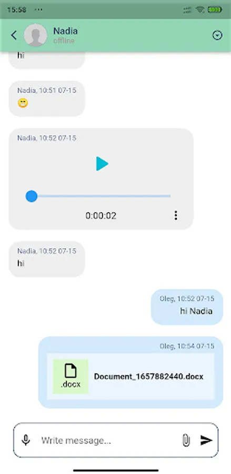Open the circled dropdown menu in header

tap(217, 35)
